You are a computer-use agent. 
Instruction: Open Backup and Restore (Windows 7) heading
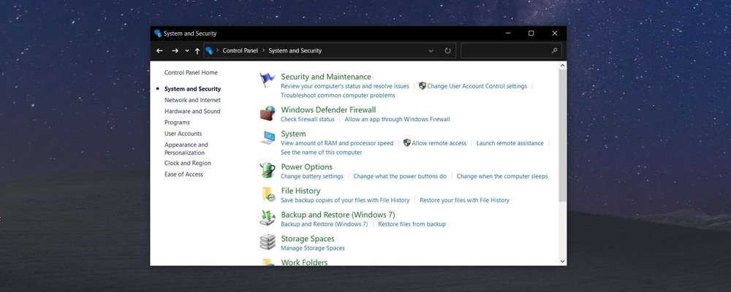338,215
